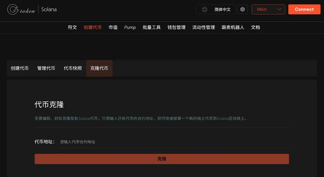Open the 简体中文 language selector
Viewport: 324px width, 177px height.
(x=216, y=9)
